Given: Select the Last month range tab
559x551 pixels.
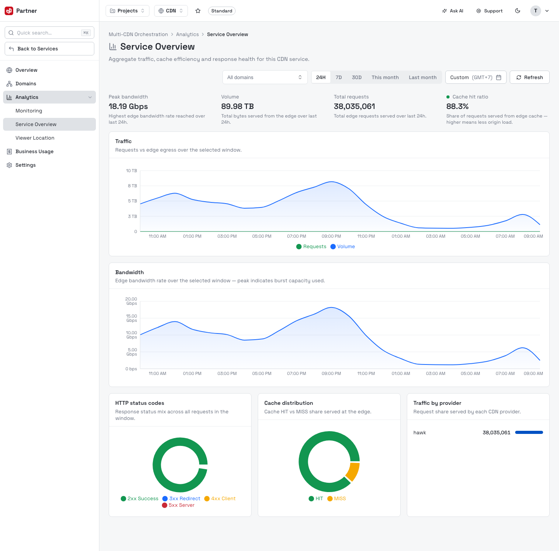Looking at the screenshot, I should click(x=423, y=78).
